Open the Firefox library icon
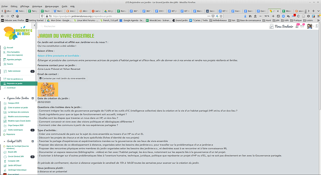Screen dimensions: 321x175 (x=250, y=16)
